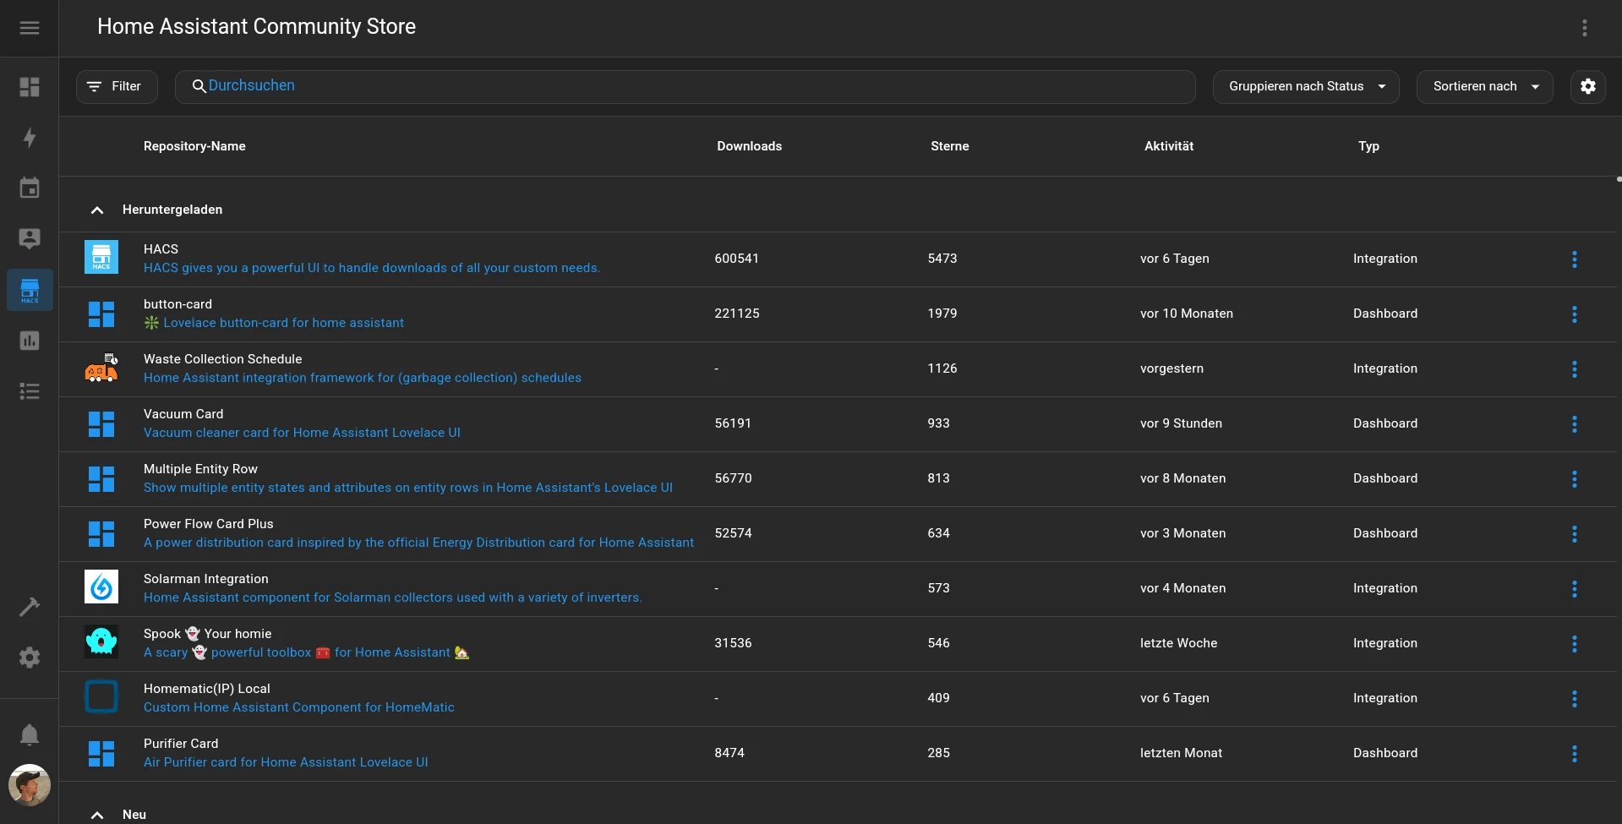Click the vorgestern activity cell

(1171, 368)
